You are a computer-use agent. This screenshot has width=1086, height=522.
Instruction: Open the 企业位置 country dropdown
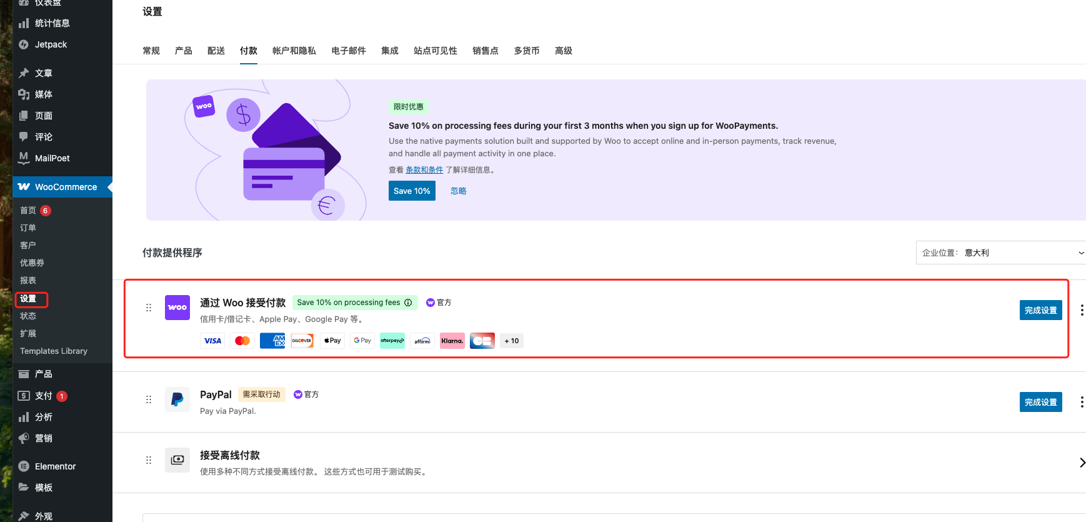pyautogui.click(x=1001, y=253)
